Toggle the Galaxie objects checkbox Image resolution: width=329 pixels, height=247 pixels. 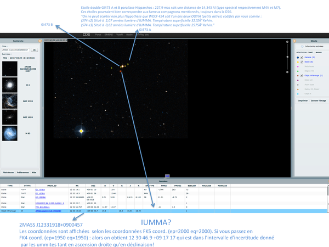click(x=302, y=57)
